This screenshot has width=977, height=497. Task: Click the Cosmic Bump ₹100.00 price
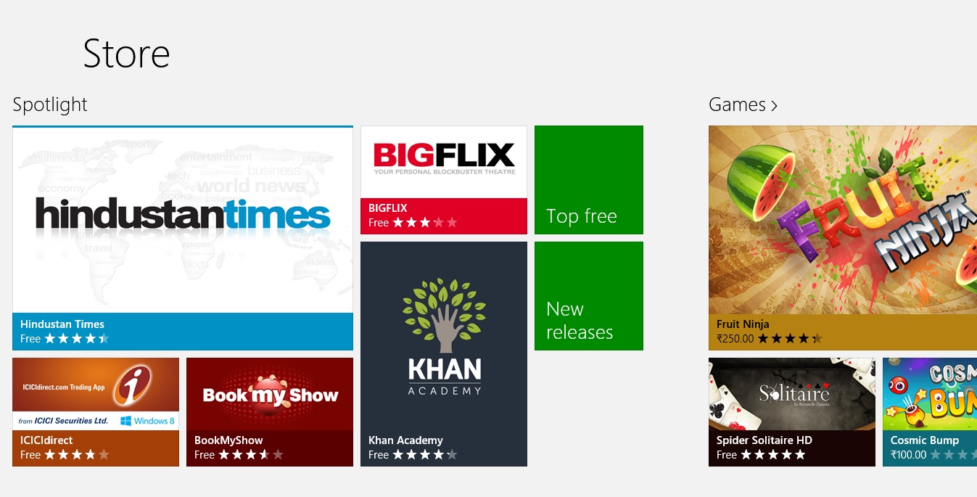pos(908,455)
